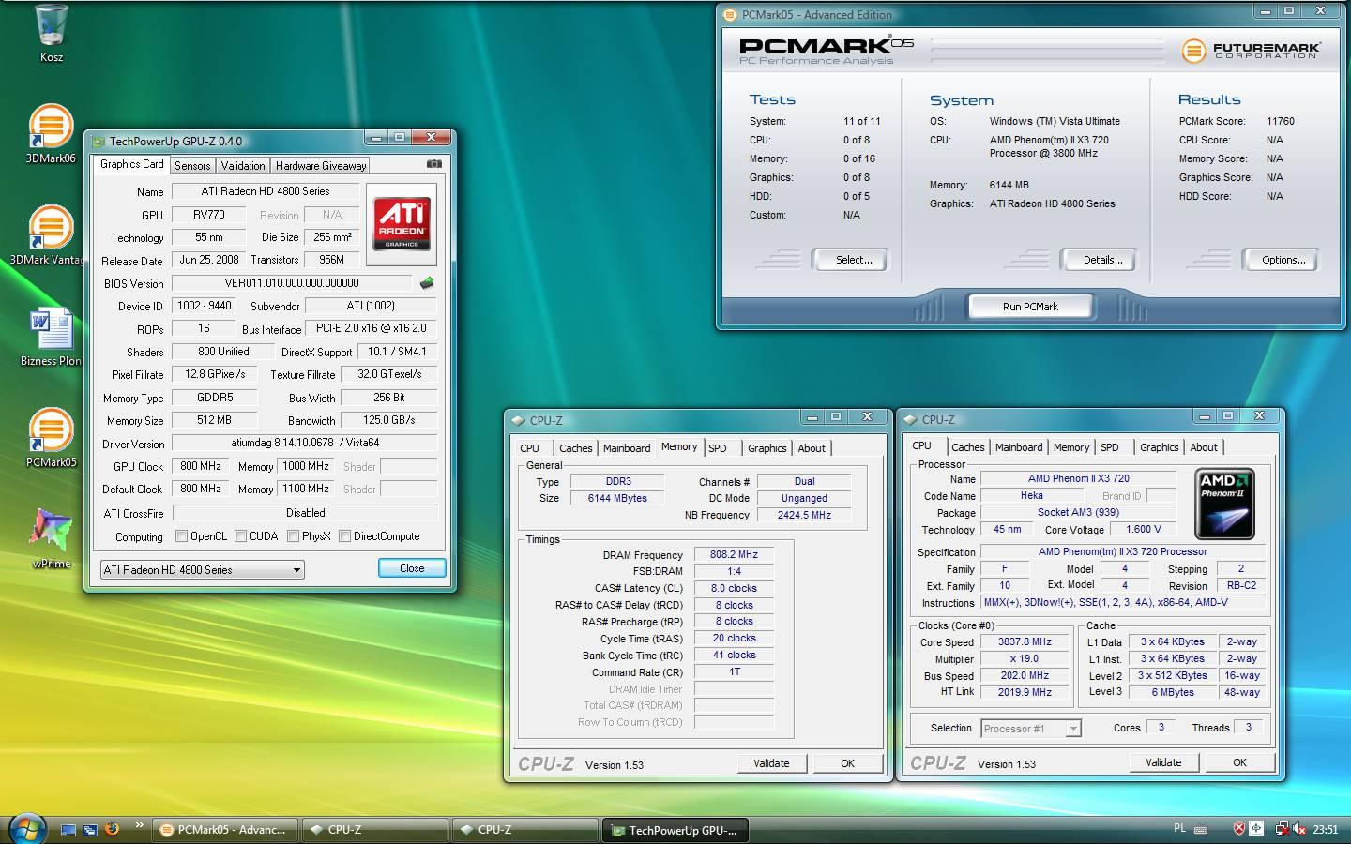Click the AMD Phenom II logo in CPU-Z
Screen dimensions: 1351x844
(1225, 504)
